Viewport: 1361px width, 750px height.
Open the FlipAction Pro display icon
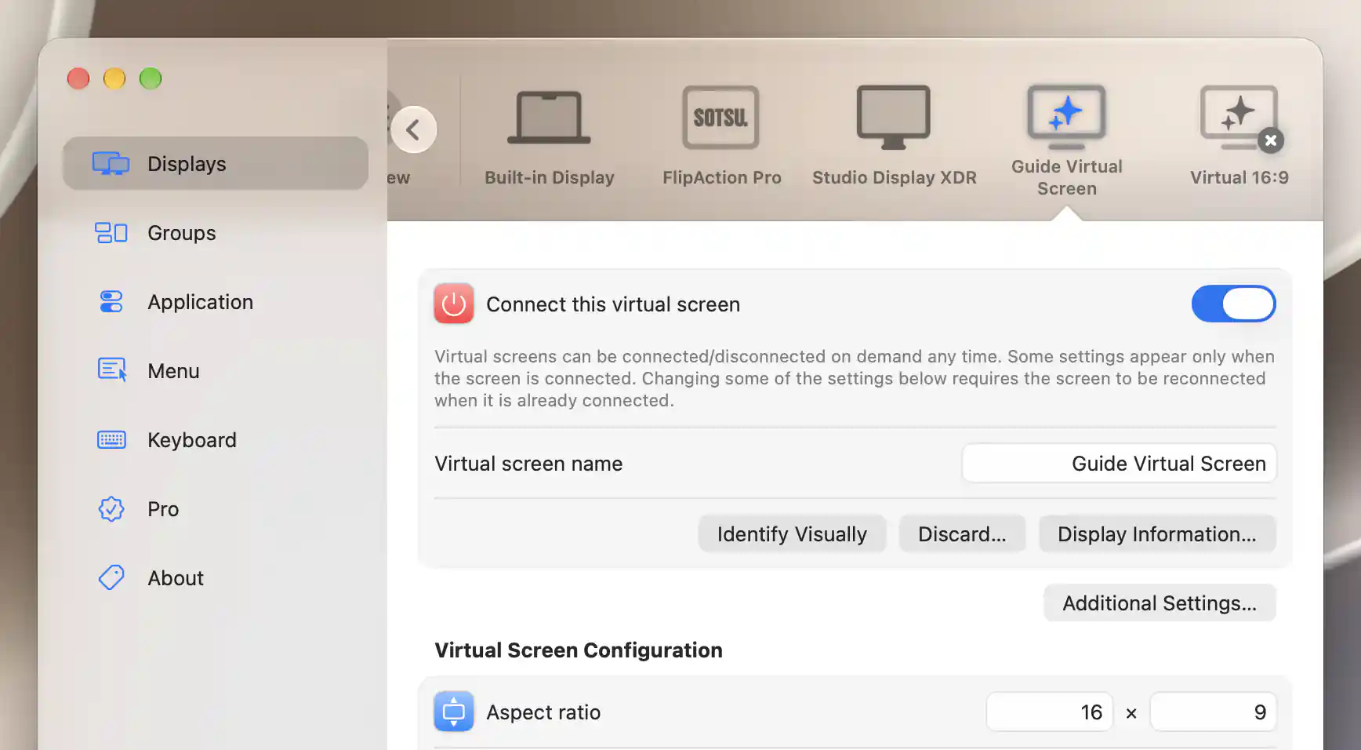(x=720, y=118)
